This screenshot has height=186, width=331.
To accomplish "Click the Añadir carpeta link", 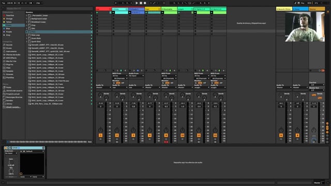I will 13,107.
